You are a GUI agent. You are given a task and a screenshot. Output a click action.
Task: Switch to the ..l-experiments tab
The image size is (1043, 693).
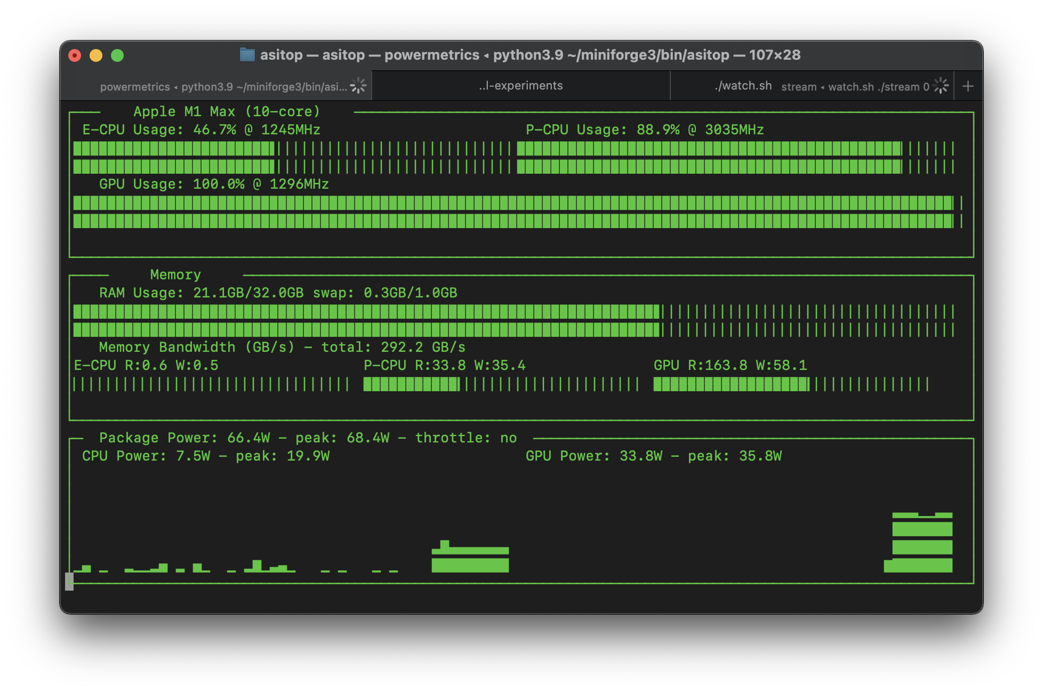(520, 86)
